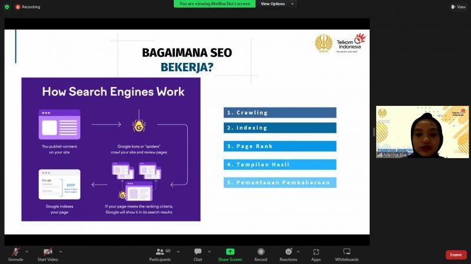Click the shared-screen notification banner
The image size is (471, 264).
coord(215,4)
